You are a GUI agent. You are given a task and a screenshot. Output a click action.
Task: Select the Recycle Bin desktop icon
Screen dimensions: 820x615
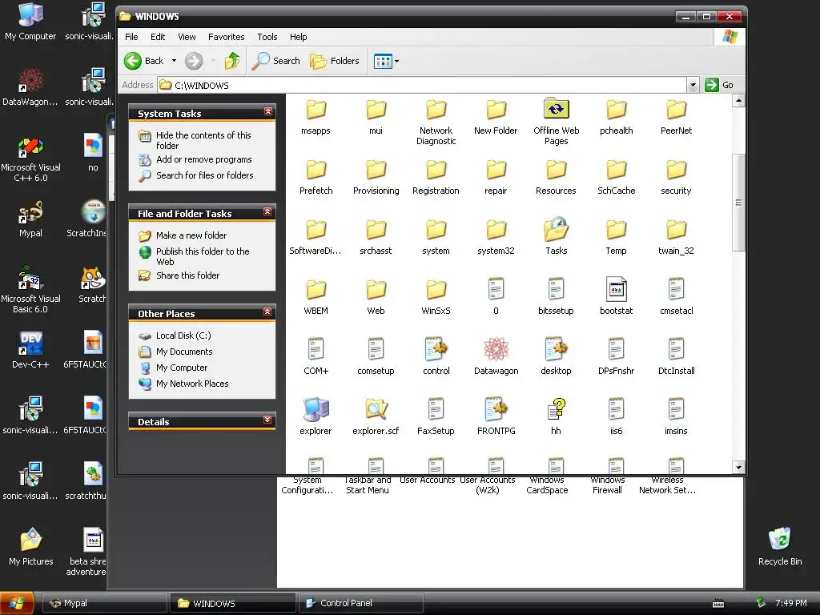780,546
